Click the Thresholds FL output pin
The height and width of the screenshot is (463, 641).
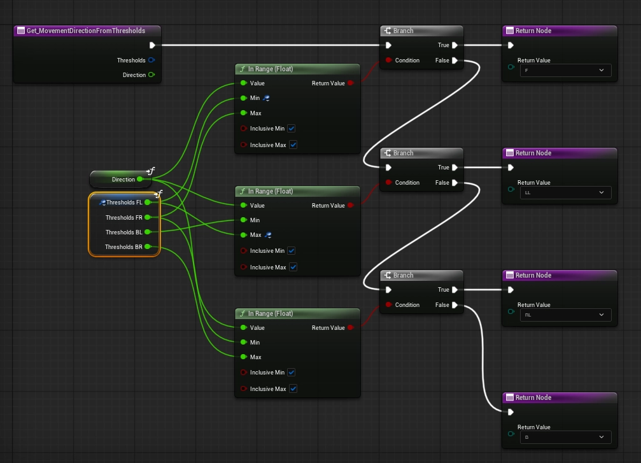click(x=148, y=202)
